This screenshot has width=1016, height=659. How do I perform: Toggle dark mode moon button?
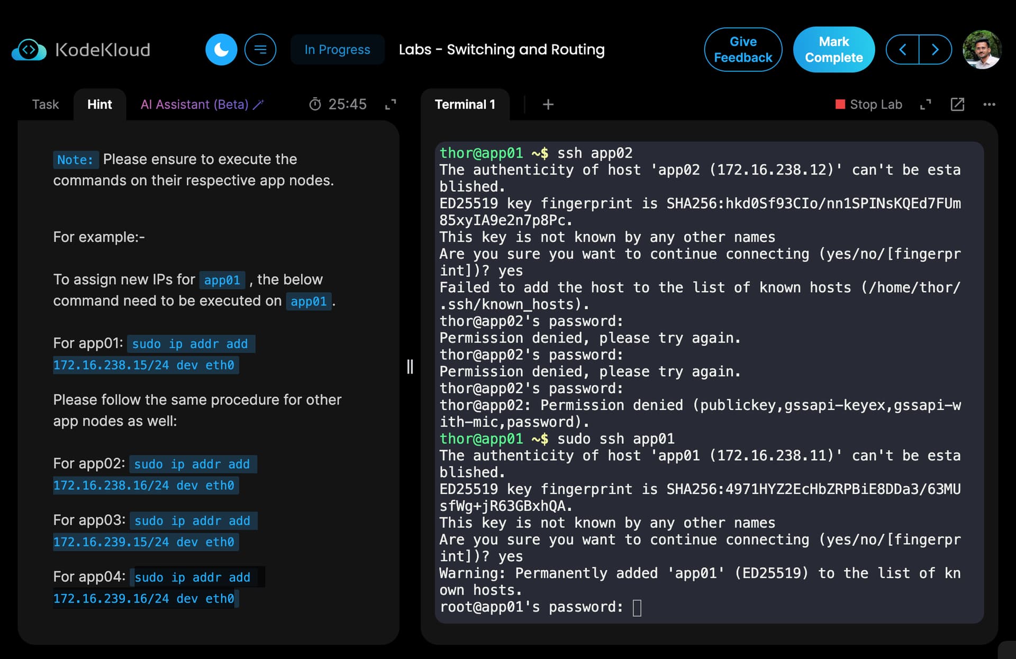pyautogui.click(x=221, y=50)
